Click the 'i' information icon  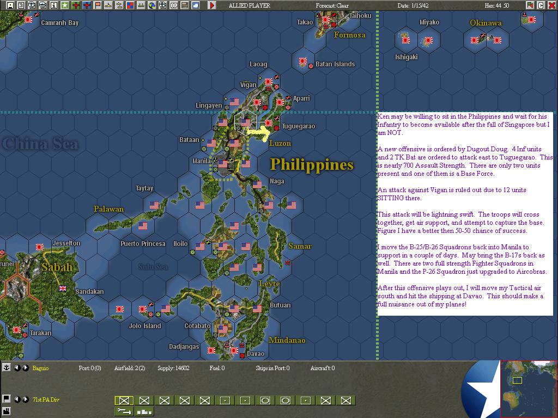tap(54, 5)
